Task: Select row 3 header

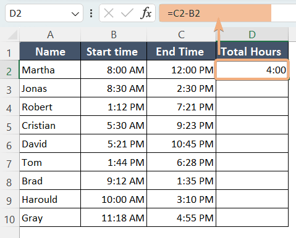Action: point(9,88)
